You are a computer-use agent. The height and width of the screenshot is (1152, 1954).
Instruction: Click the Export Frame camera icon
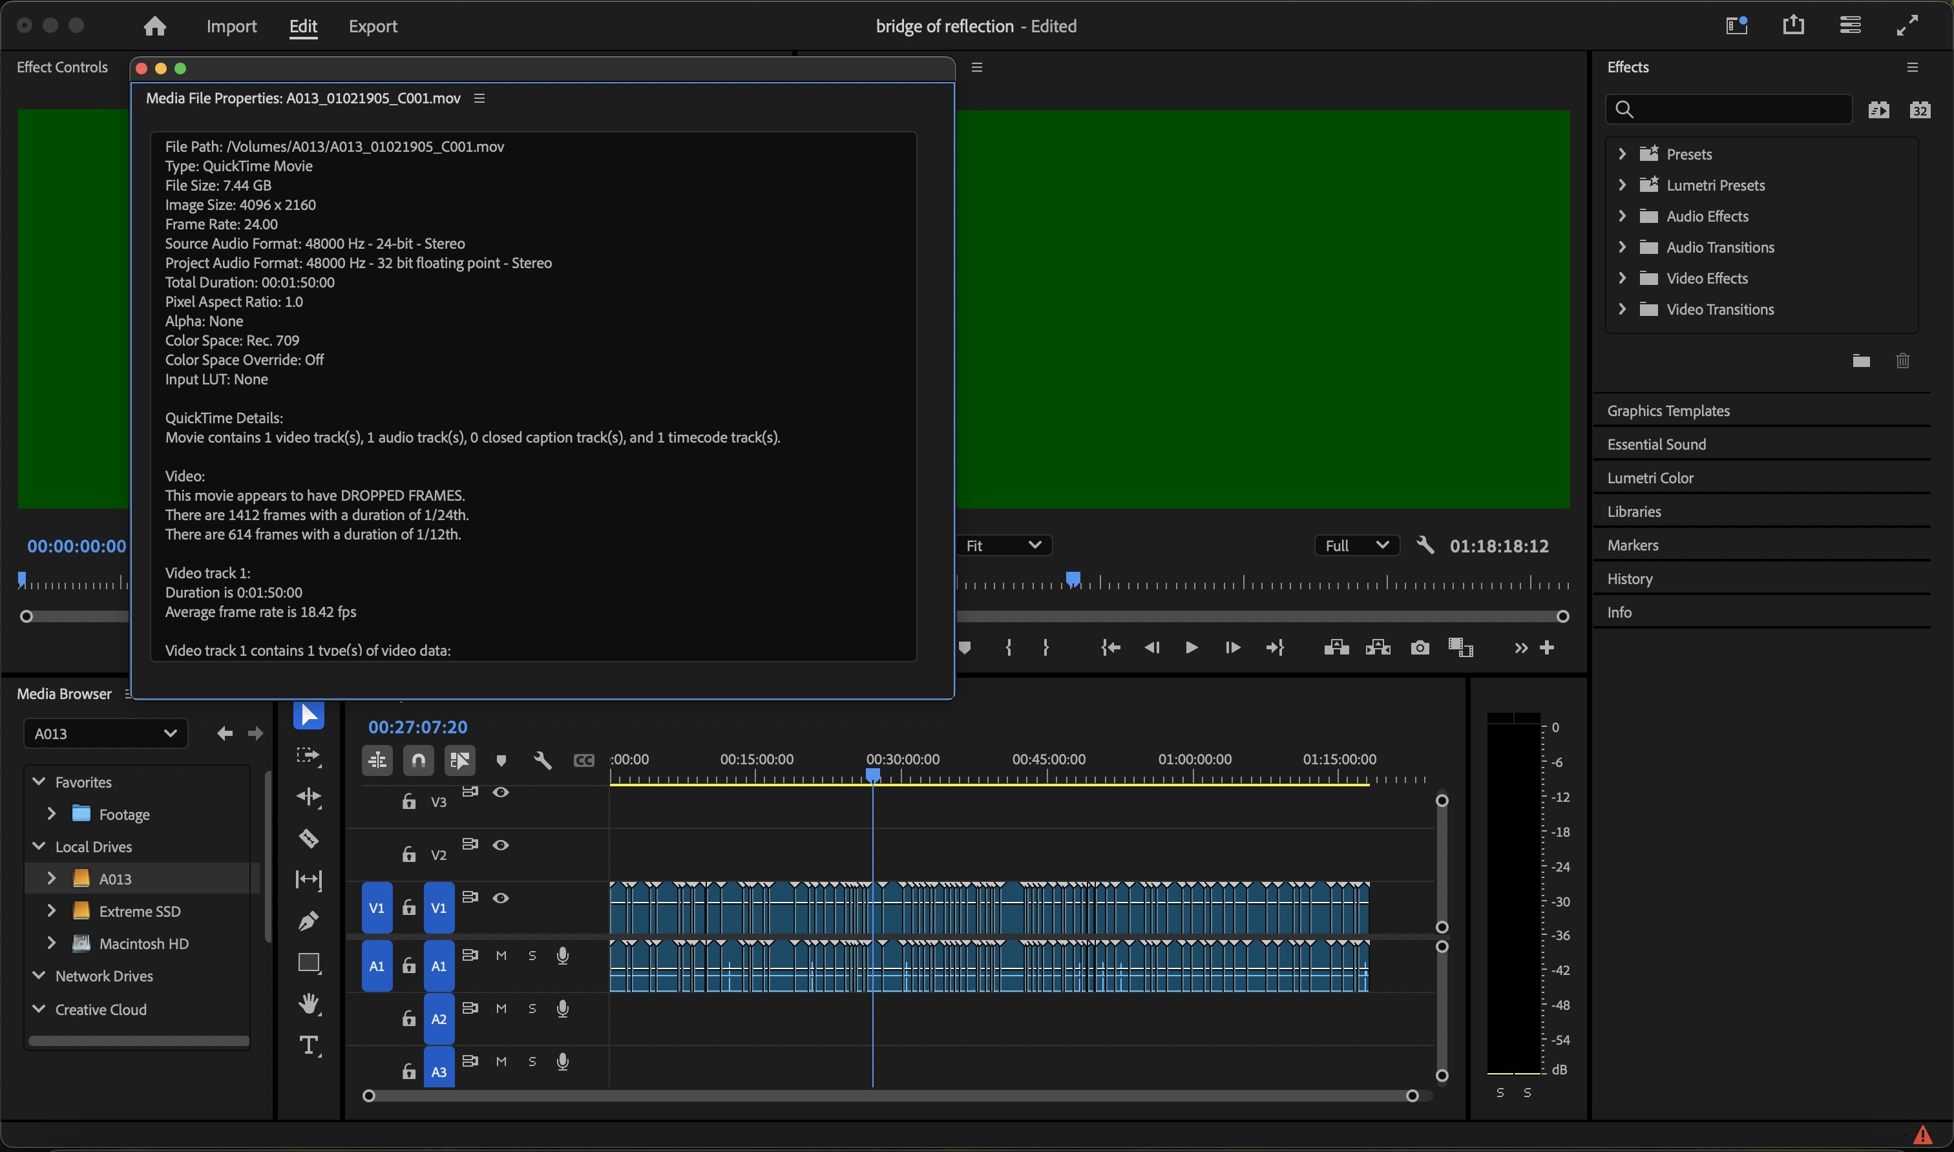tap(1420, 647)
